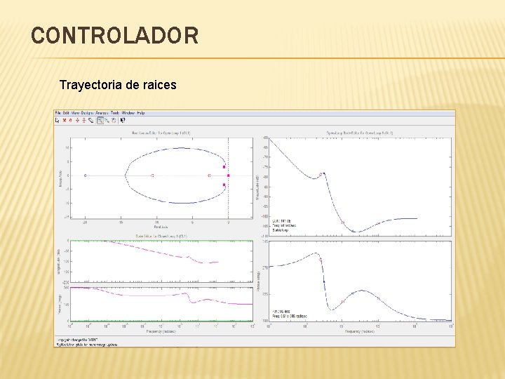Activate the eraser tool to delete poles/zeros
Viewport: 505px width, 379px height.
(x=90, y=121)
